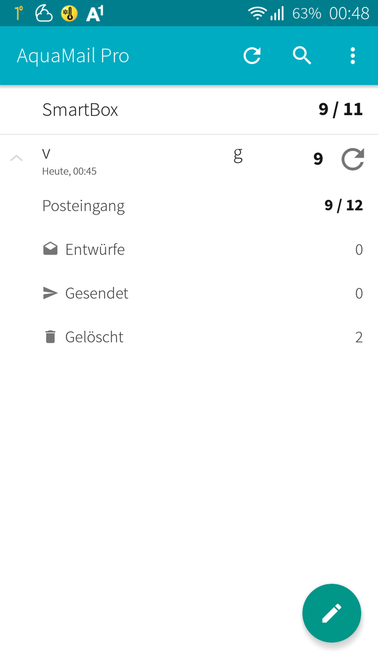Open search with the magnifier icon
The height and width of the screenshot is (672, 378).
coord(302,56)
